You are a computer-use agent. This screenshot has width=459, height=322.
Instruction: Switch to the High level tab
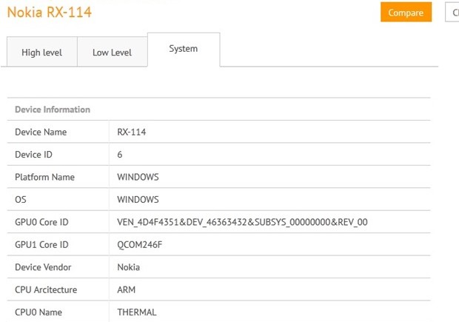point(41,53)
